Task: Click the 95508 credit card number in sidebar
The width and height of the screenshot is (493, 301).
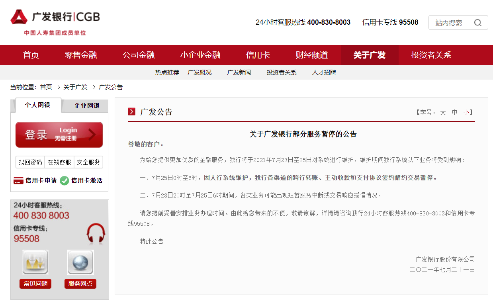Action: 27,238
